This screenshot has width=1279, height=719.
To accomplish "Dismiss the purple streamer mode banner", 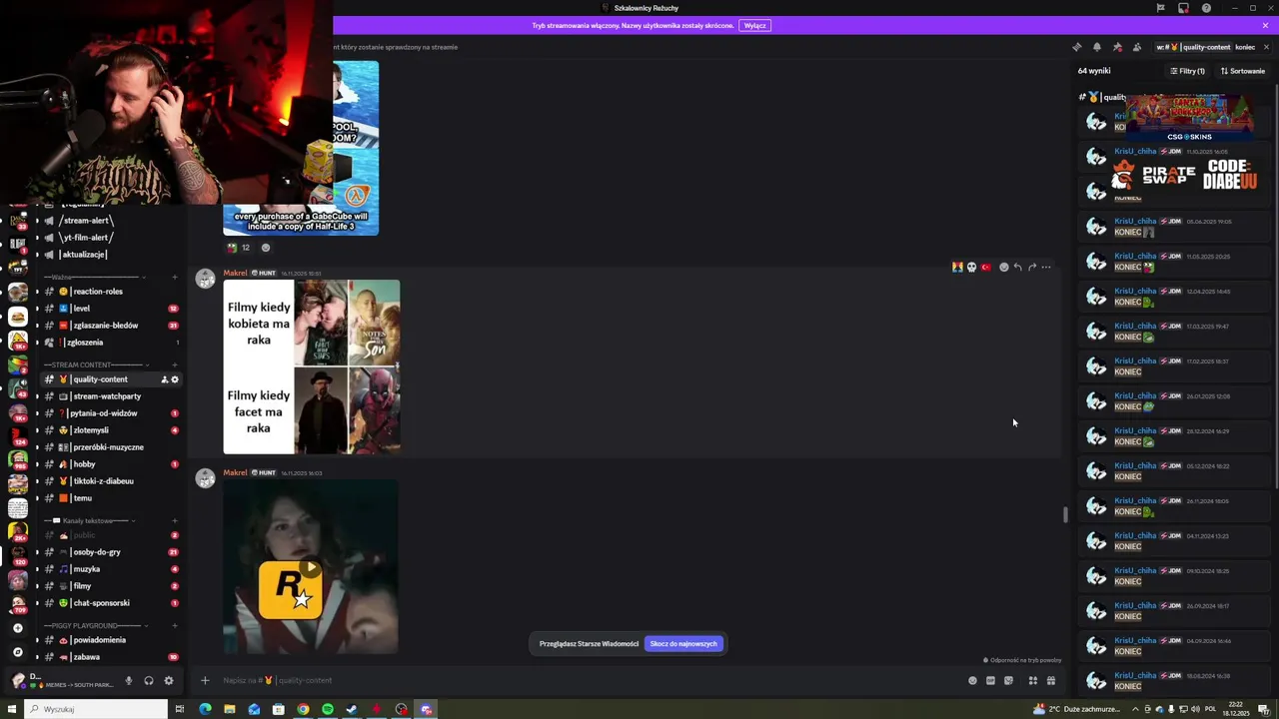I will pos(1265,25).
